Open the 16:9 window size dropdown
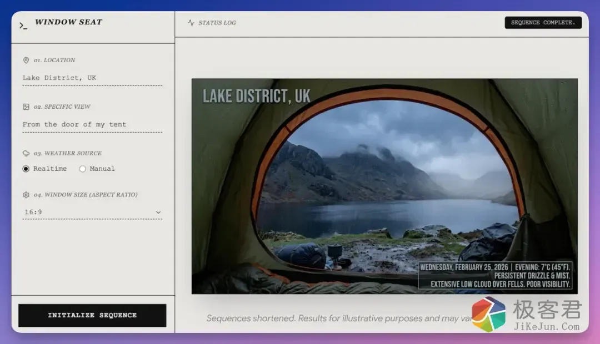This screenshot has width=600, height=344. [92, 212]
